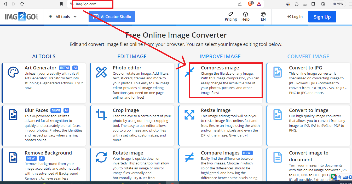This screenshot has width=352, height=184.
Task: Click the Brave Shields lion icon
Action: [x=250, y=4]
